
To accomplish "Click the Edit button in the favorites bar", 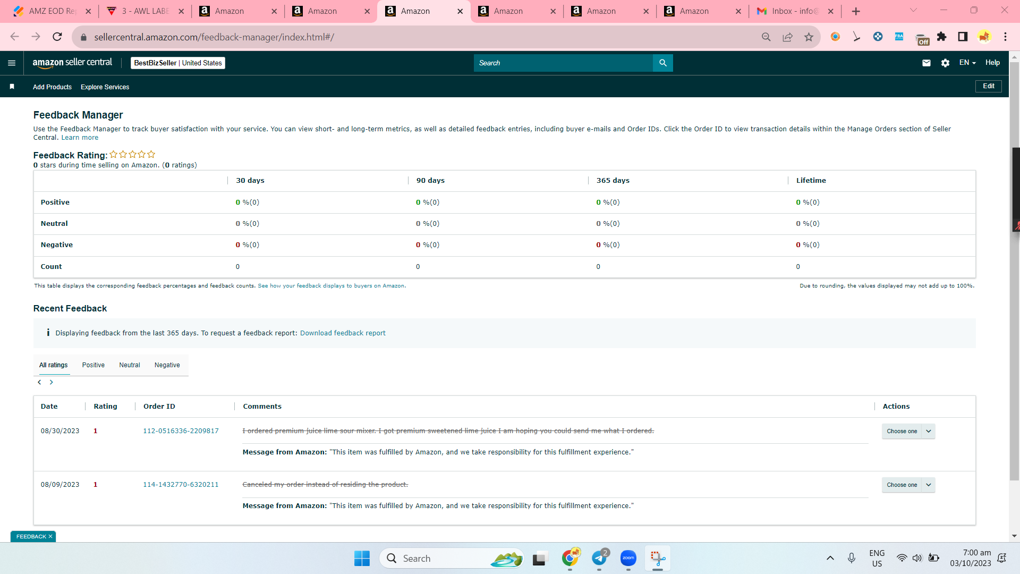I will point(989,86).
